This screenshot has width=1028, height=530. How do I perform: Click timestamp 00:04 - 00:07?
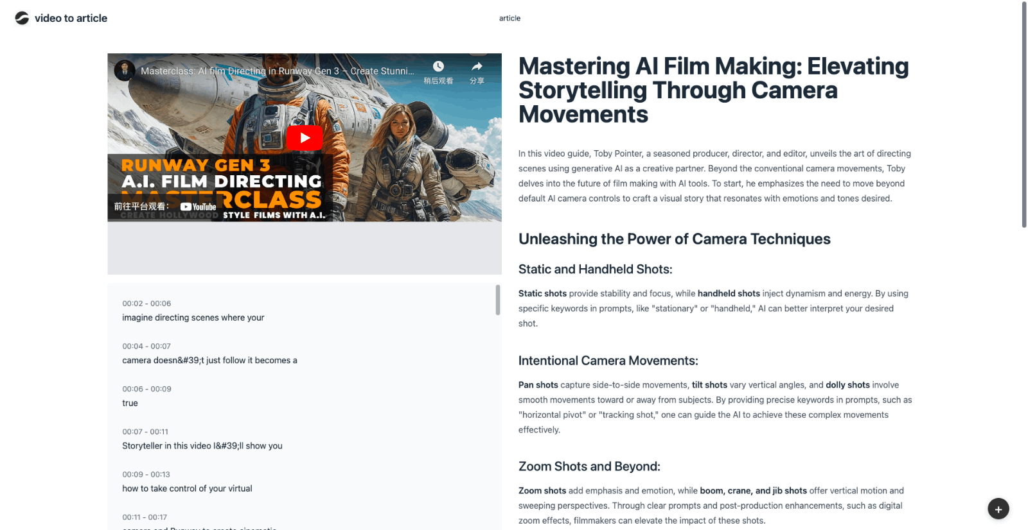pyautogui.click(x=146, y=346)
